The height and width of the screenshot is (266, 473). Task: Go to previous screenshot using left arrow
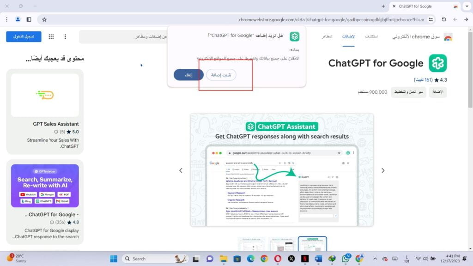181,170
